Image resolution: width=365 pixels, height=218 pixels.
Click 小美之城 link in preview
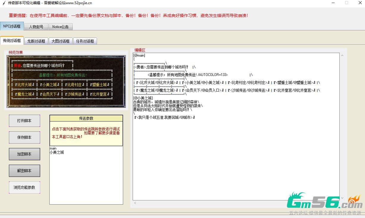49,85
